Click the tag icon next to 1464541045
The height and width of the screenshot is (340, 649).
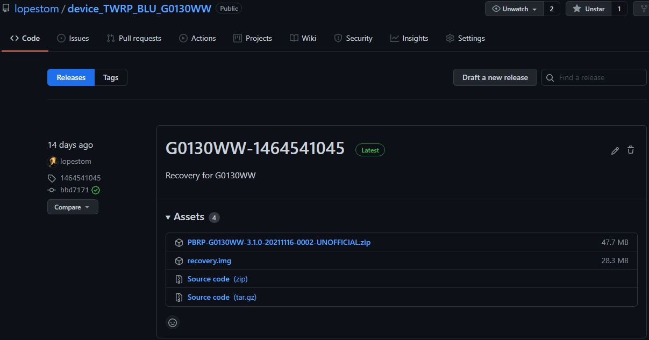click(52, 178)
